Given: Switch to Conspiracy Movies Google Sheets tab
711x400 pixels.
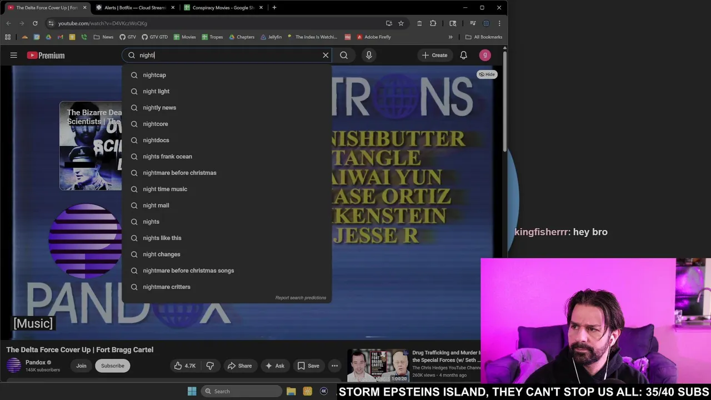Looking at the screenshot, I should pos(223,8).
